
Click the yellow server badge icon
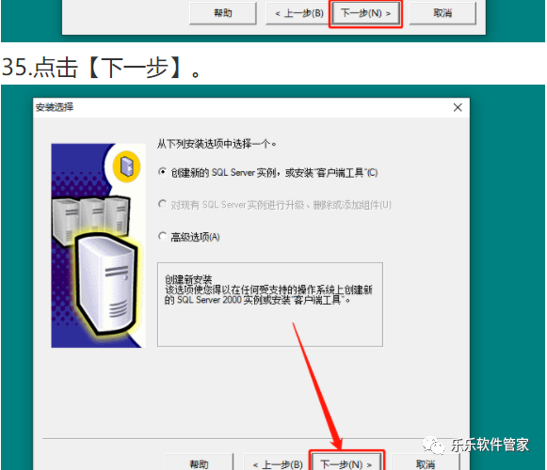(127, 166)
